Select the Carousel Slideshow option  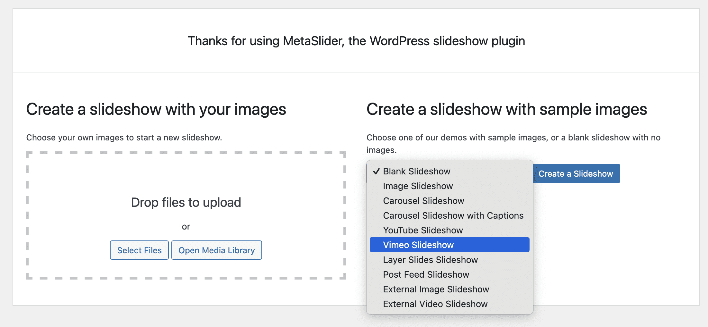click(x=423, y=201)
